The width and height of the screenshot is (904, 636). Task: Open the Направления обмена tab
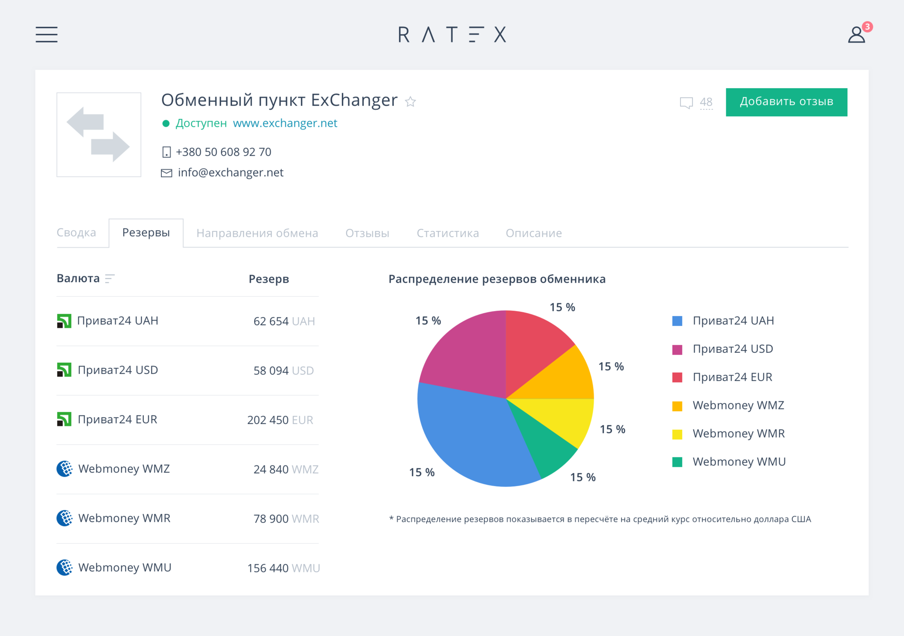click(x=257, y=233)
